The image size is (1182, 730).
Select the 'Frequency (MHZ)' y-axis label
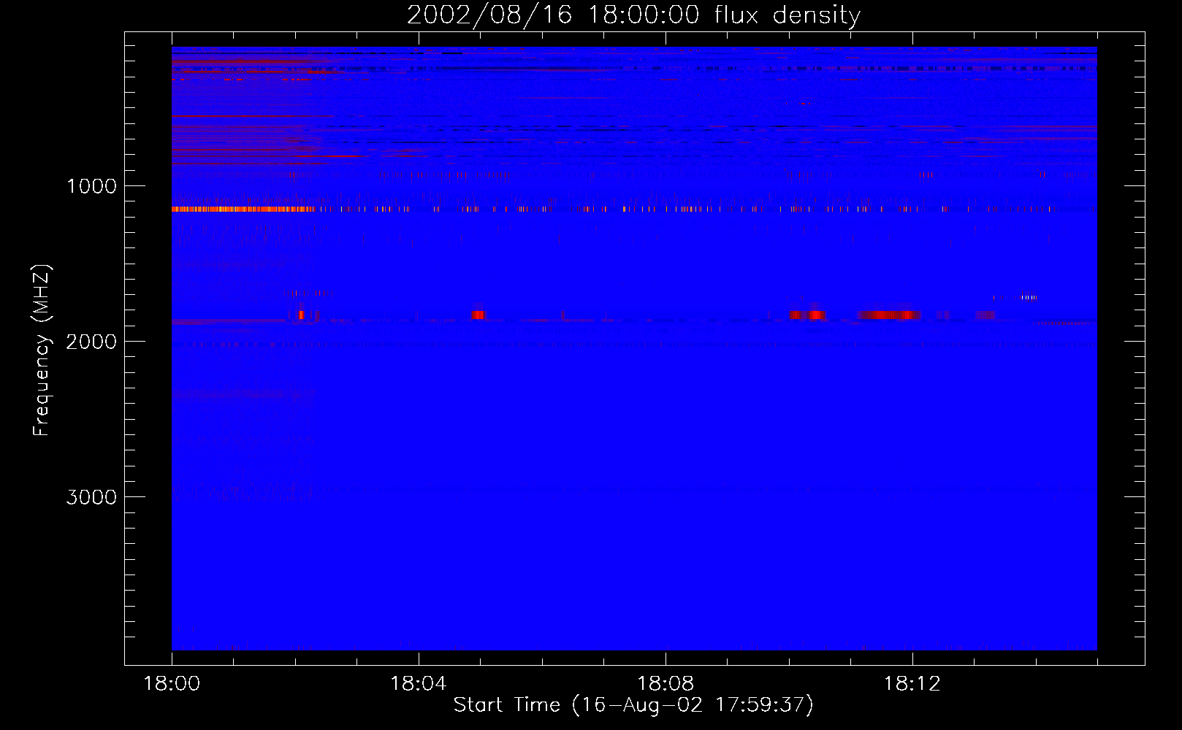(42, 350)
